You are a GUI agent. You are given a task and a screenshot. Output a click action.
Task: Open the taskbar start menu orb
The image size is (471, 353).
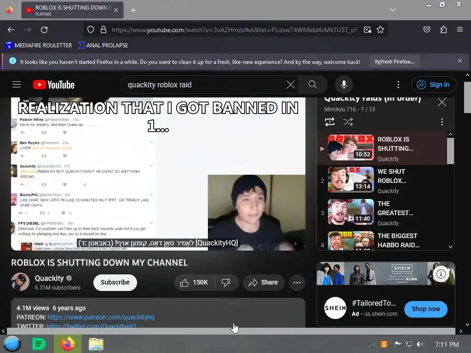pyautogui.click(x=12, y=344)
